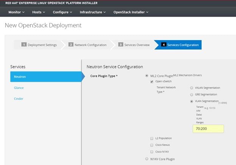Open the Configure dropdown menu
Viewport: 236px width, 165px height.
[x=62, y=12]
